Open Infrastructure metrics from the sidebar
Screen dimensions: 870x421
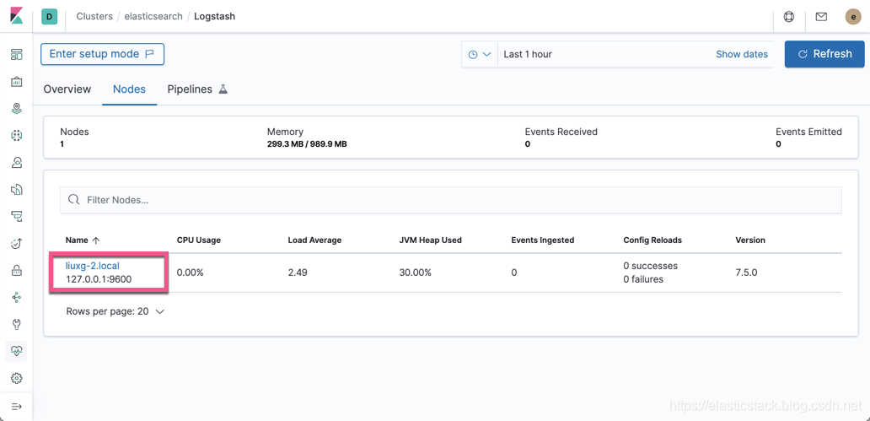coord(17,162)
